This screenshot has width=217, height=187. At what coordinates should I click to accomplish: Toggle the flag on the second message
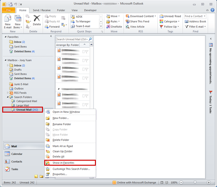click(x=87, y=61)
